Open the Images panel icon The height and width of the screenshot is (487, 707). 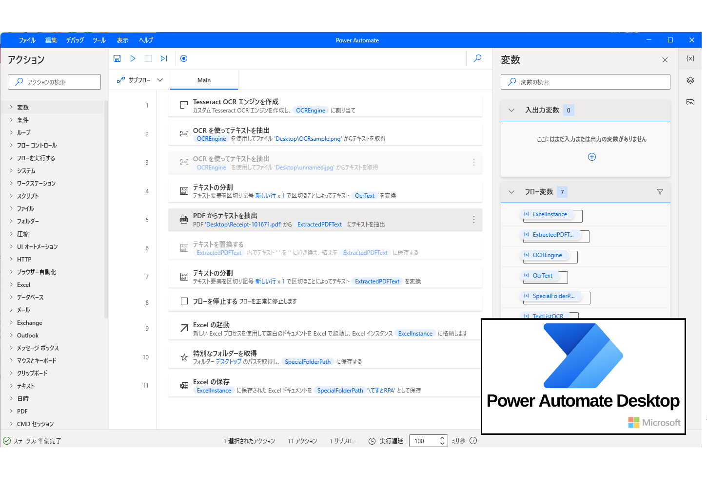tap(690, 102)
